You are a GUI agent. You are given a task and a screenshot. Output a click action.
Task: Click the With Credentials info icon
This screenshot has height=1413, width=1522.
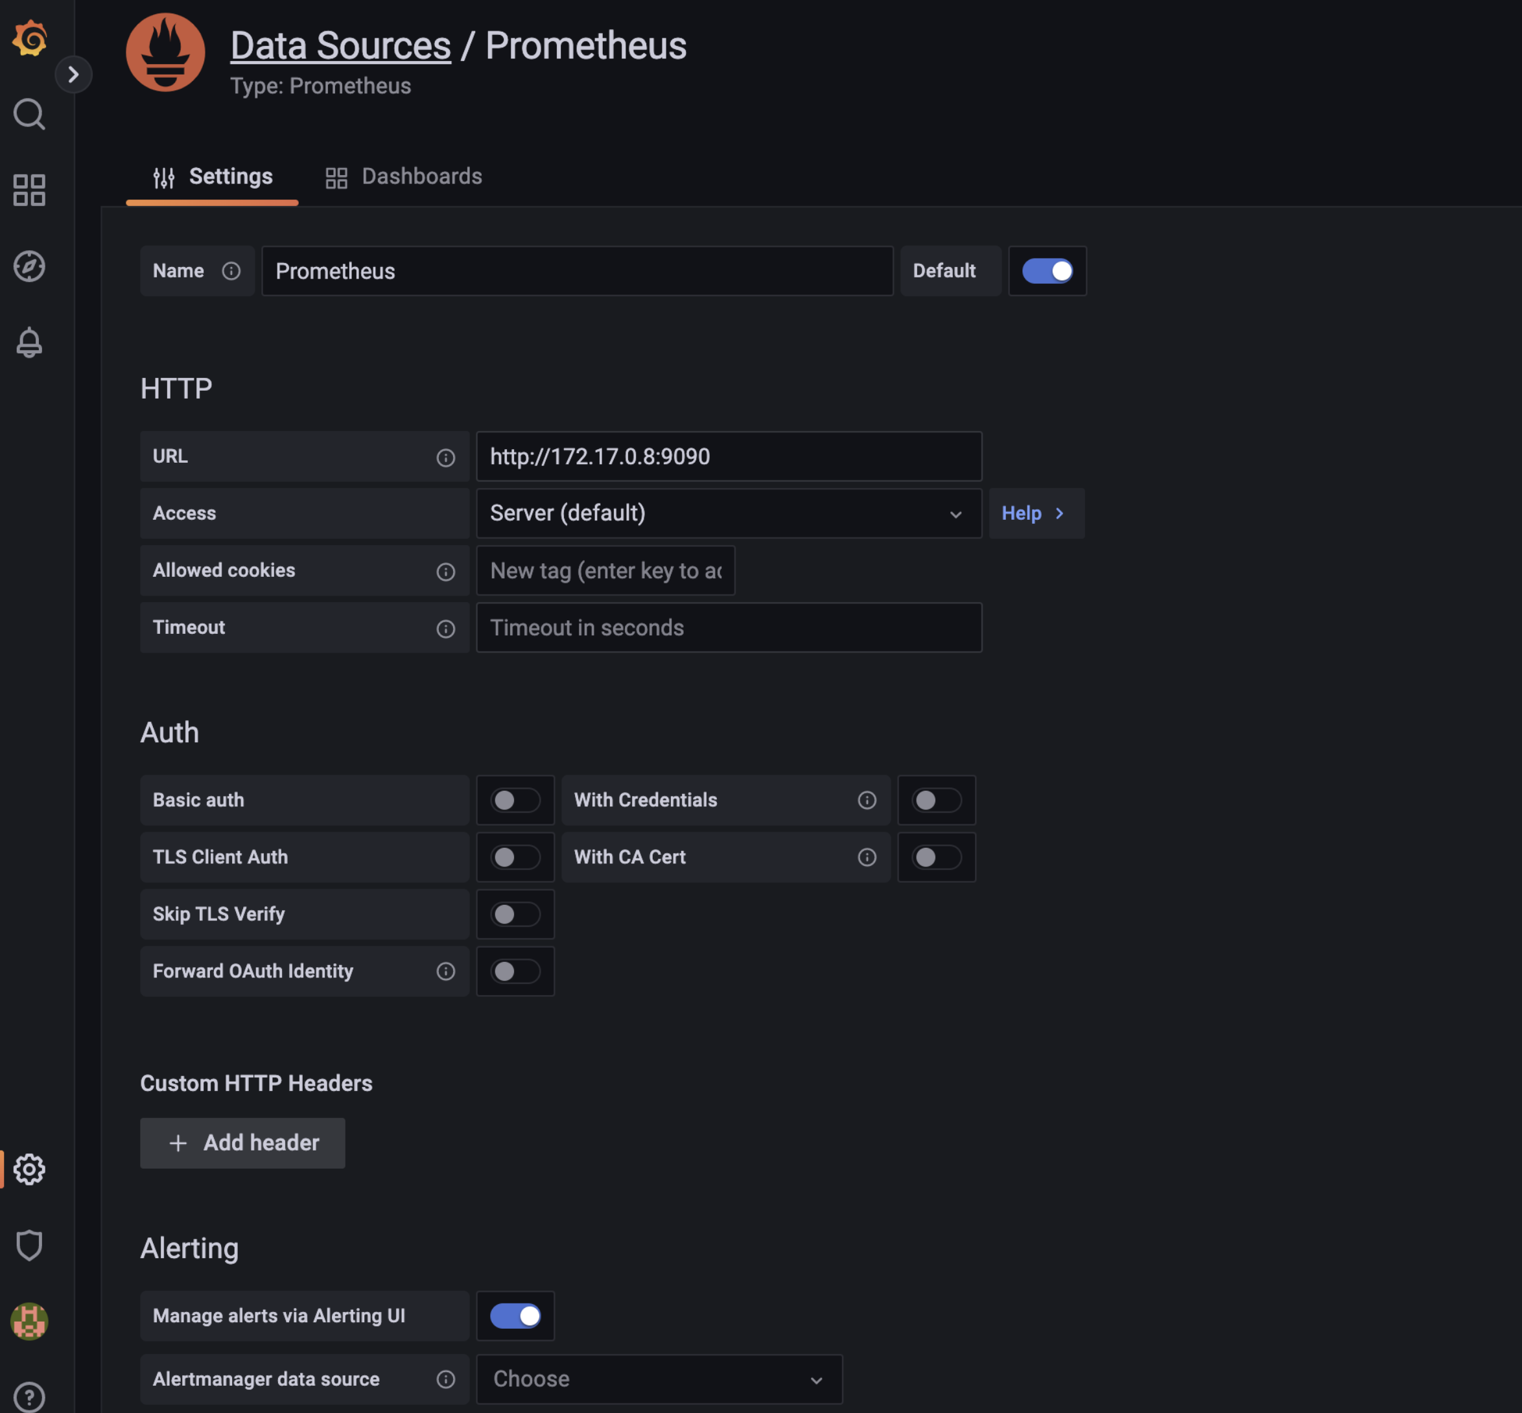[x=867, y=800]
